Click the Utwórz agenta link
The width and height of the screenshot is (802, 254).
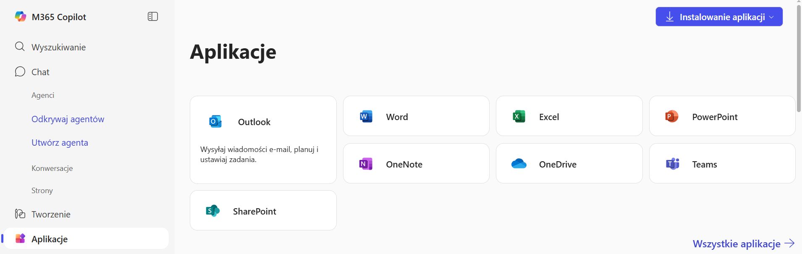(x=60, y=143)
